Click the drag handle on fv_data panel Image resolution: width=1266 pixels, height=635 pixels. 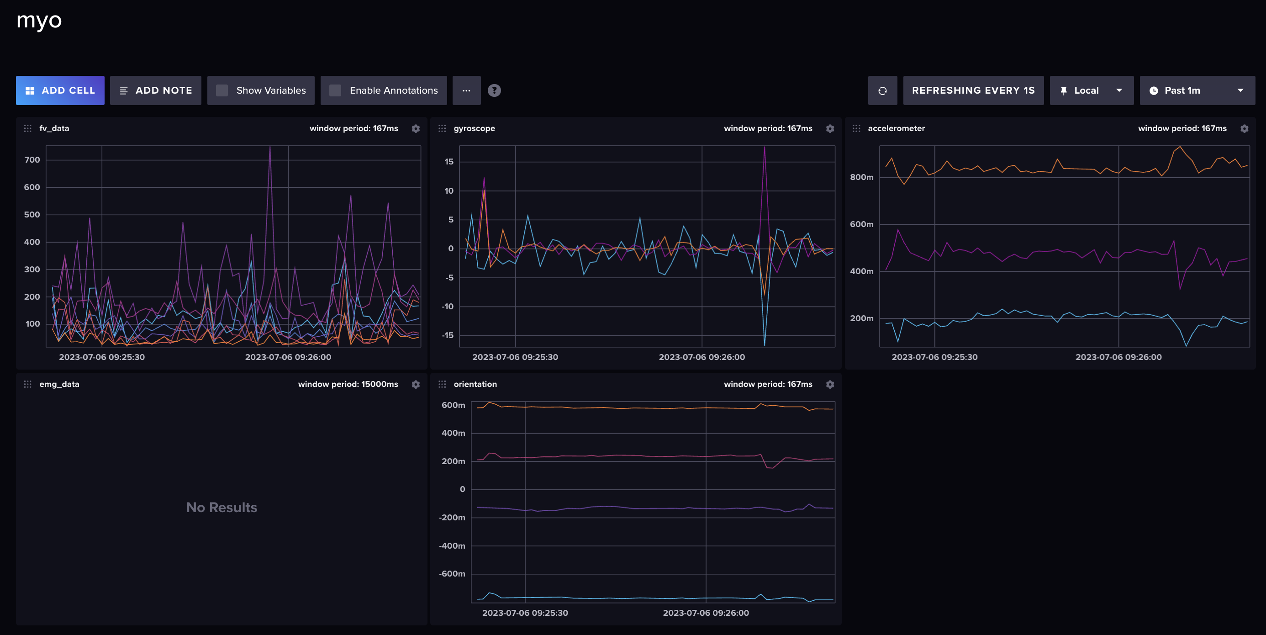click(26, 128)
